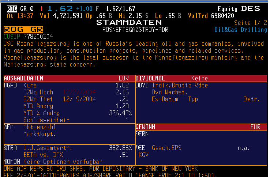Open the 5) DVD dividend function

[x=142, y=86]
